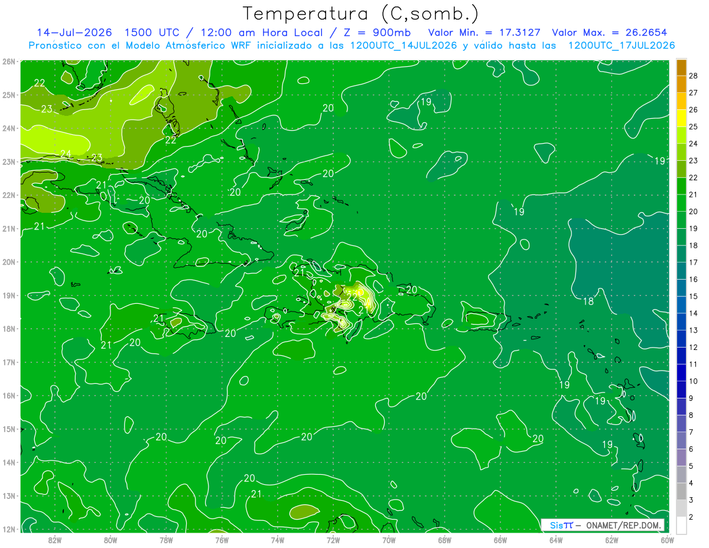Click the 26N latitude axis label

pos(8,61)
